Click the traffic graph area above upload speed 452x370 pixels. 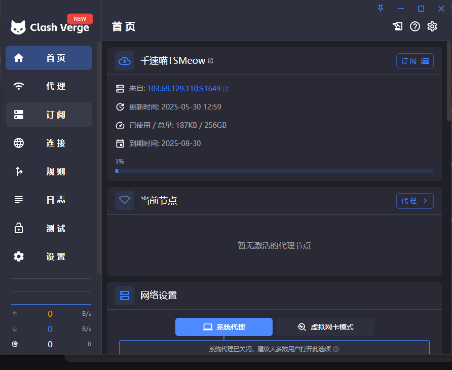pyautogui.click(x=51, y=291)
